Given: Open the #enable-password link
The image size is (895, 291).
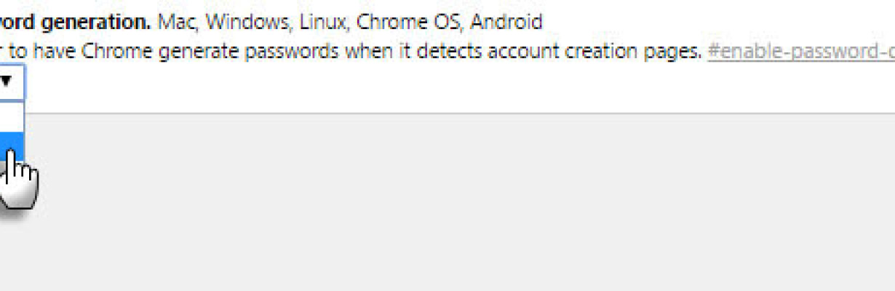Looking at the screenshot, I should pyautogui.click(x=800, y=52).
